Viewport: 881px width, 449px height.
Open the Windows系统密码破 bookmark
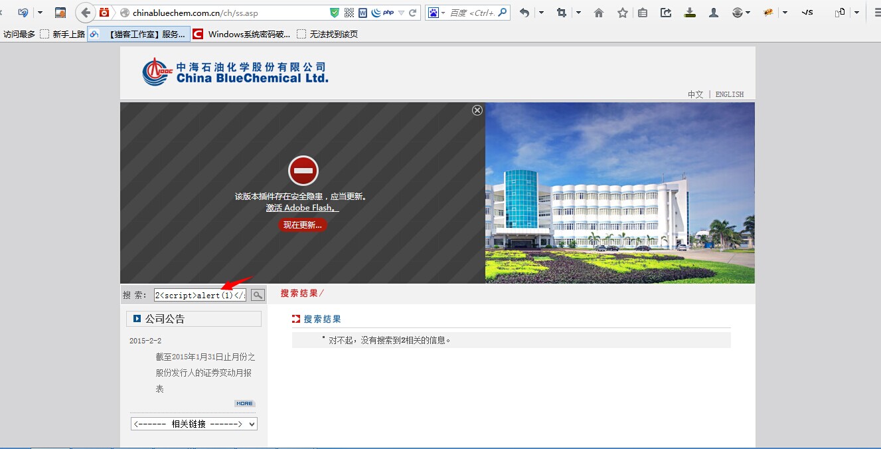(242, 34)
